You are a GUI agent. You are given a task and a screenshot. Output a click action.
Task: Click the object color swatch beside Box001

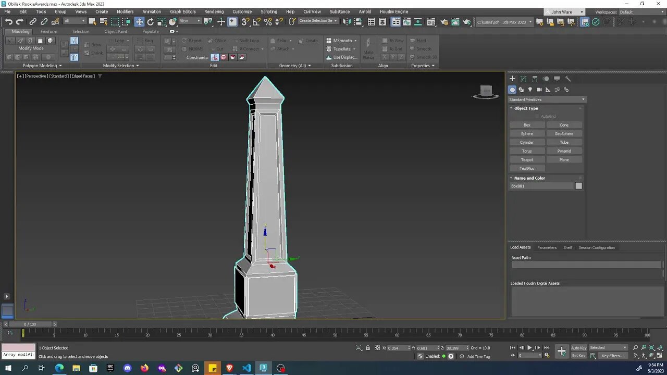pos(578,186)
